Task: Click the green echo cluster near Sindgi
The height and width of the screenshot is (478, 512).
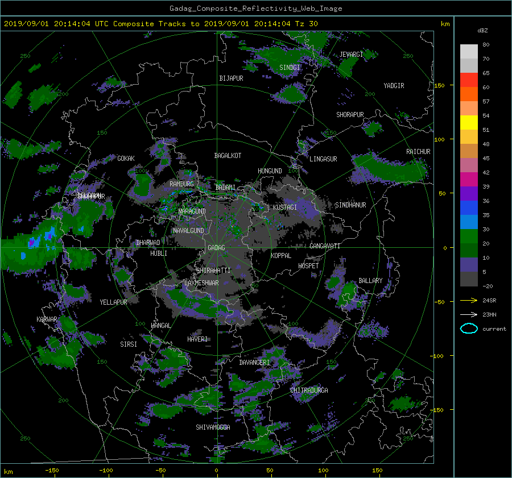Action: (283, 61)
